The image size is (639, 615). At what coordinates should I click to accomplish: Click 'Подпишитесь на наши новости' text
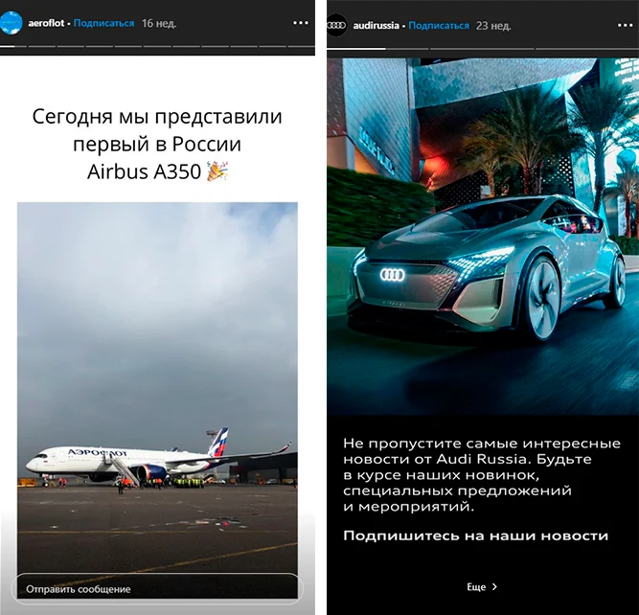click(475, 535)
